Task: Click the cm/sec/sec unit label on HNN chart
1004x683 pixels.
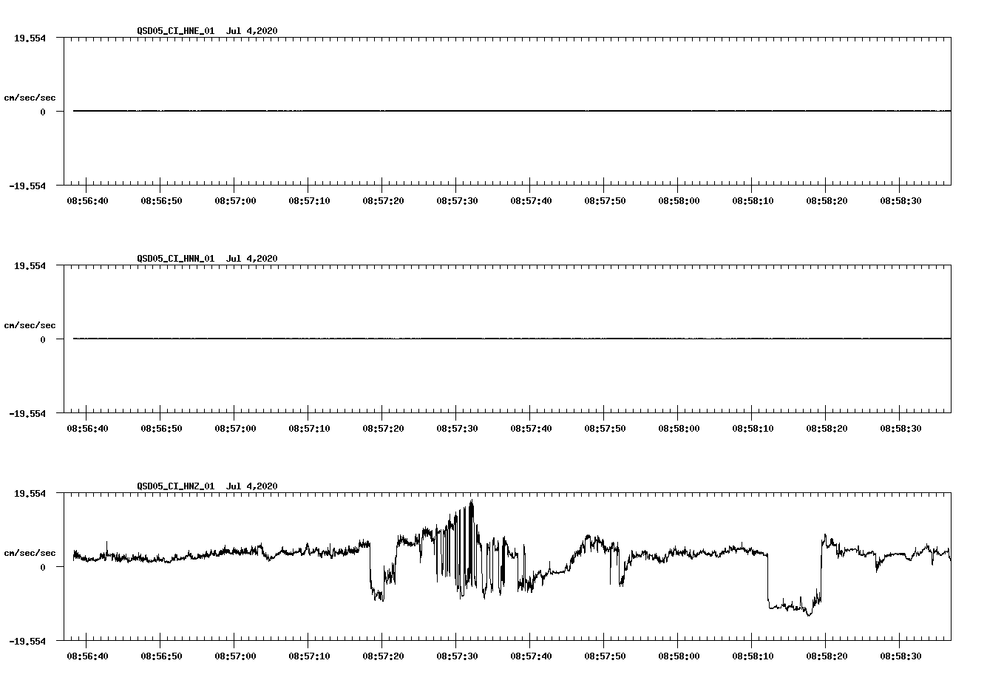Action: coord(30,325)
